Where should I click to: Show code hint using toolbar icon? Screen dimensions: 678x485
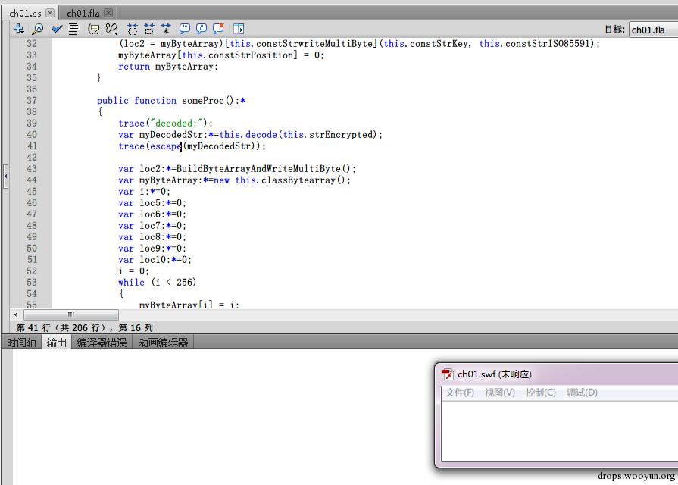[x=94, y=29]
